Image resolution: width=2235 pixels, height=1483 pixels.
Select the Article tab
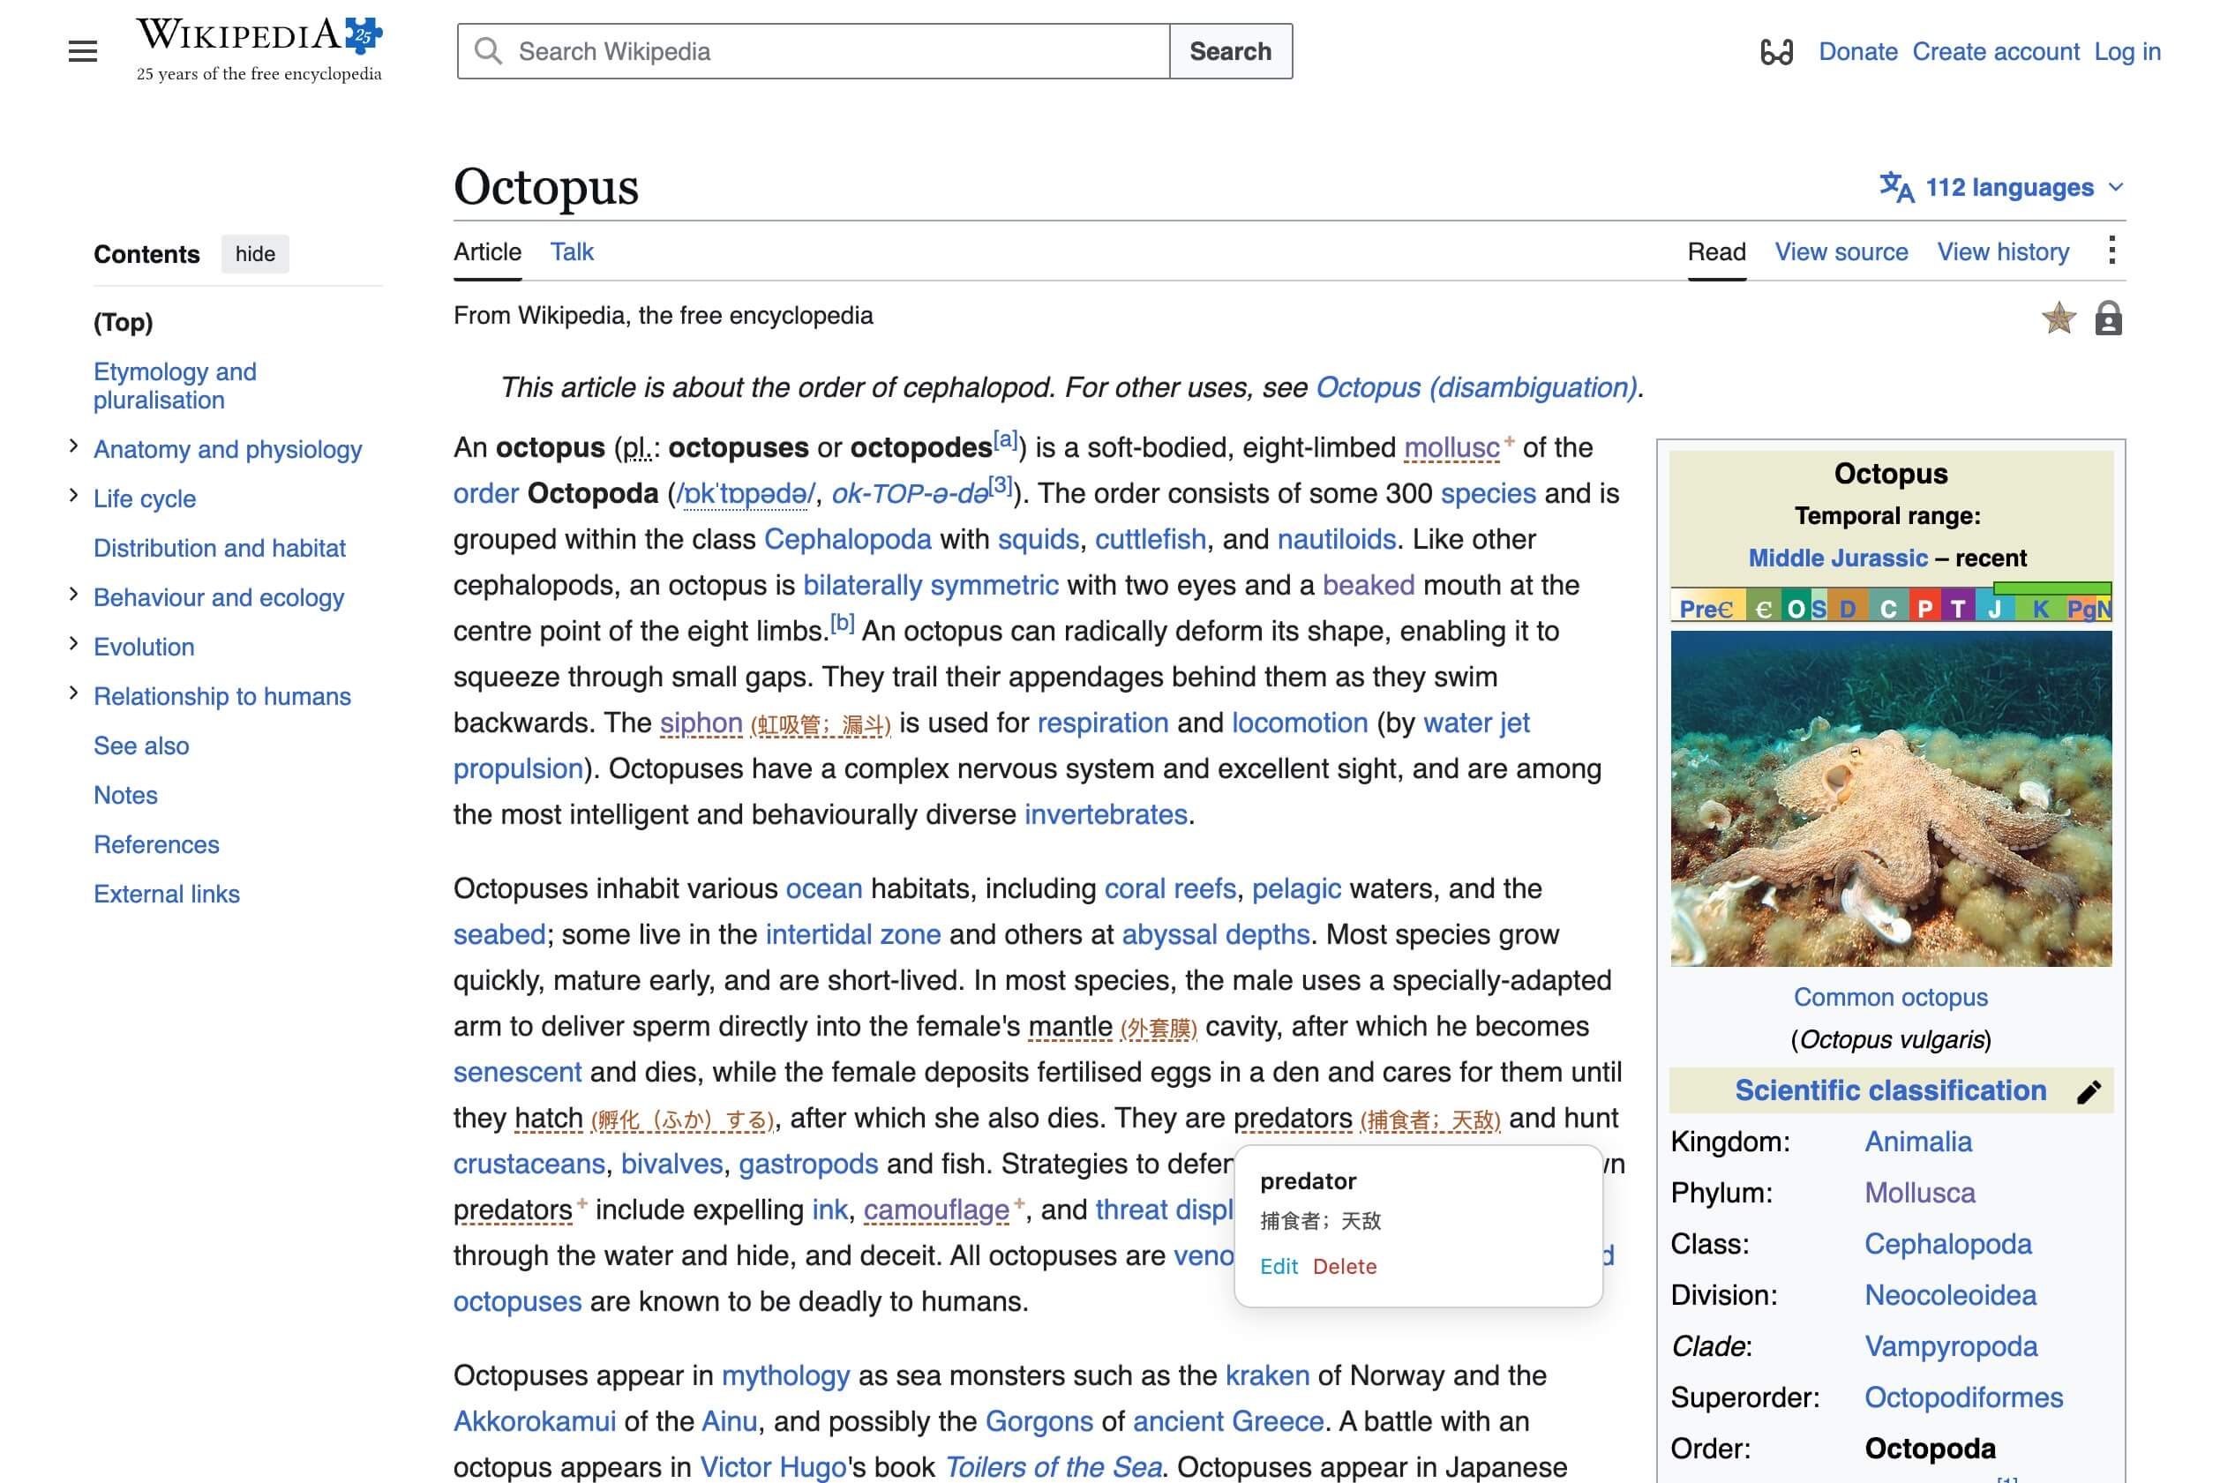click(487, 251)
